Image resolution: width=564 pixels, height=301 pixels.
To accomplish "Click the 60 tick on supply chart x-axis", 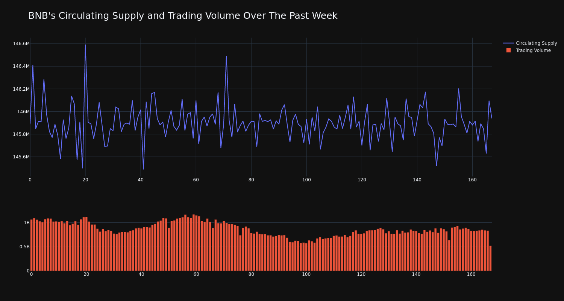I will 196,180.
